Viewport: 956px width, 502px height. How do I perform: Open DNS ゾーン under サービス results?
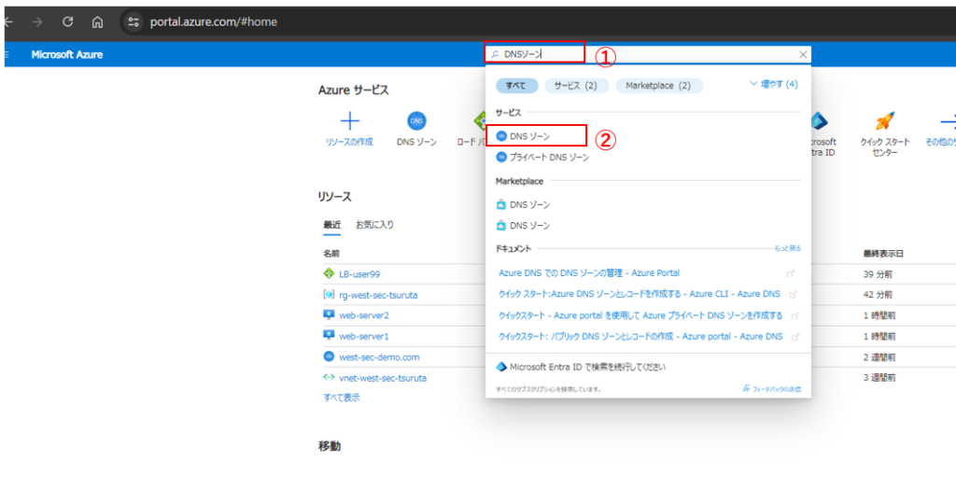click(530, 136)
